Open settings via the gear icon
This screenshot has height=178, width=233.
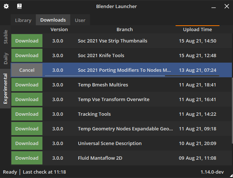(x=6, y=6)
